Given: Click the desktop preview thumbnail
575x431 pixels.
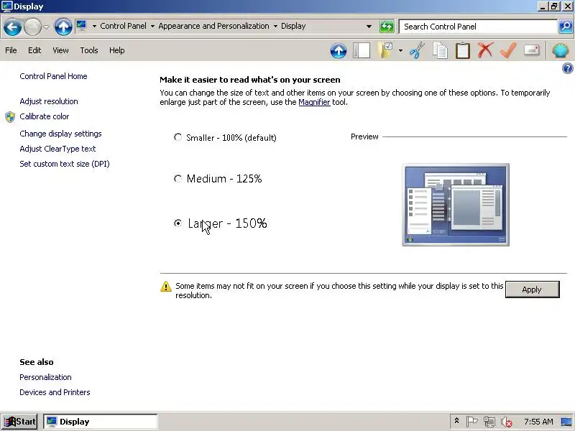Looking at the screenshot, I should (x=456, y=205).
